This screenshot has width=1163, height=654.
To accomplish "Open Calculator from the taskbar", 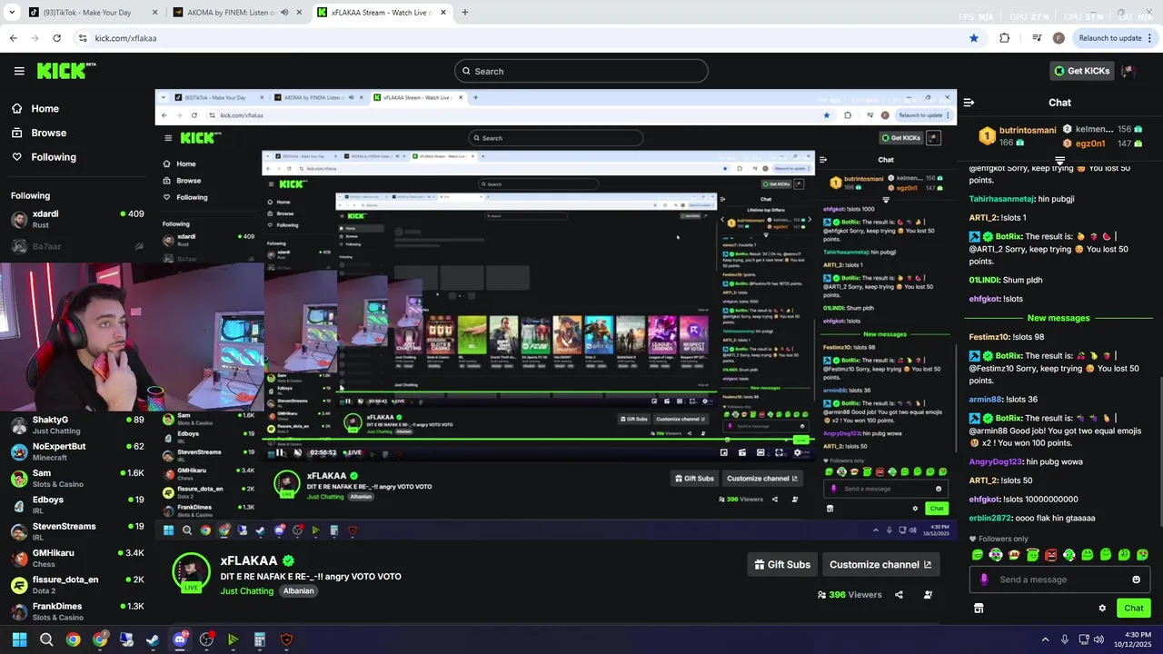I will pos(260,639).
